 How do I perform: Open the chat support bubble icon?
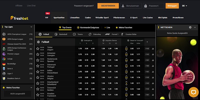193,92
